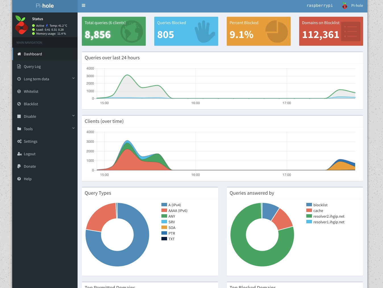The height and width of the screenshot is (288, 383).
Task: Toggle AAAA (IPv6) legend entry visibility
Action: coord(178,211)
